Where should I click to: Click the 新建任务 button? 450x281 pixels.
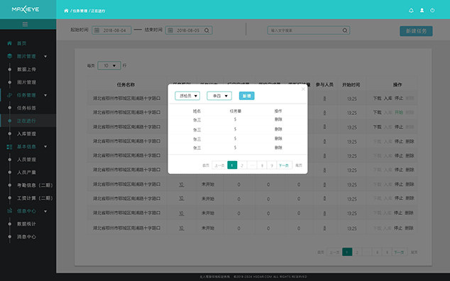click(416, 31)
